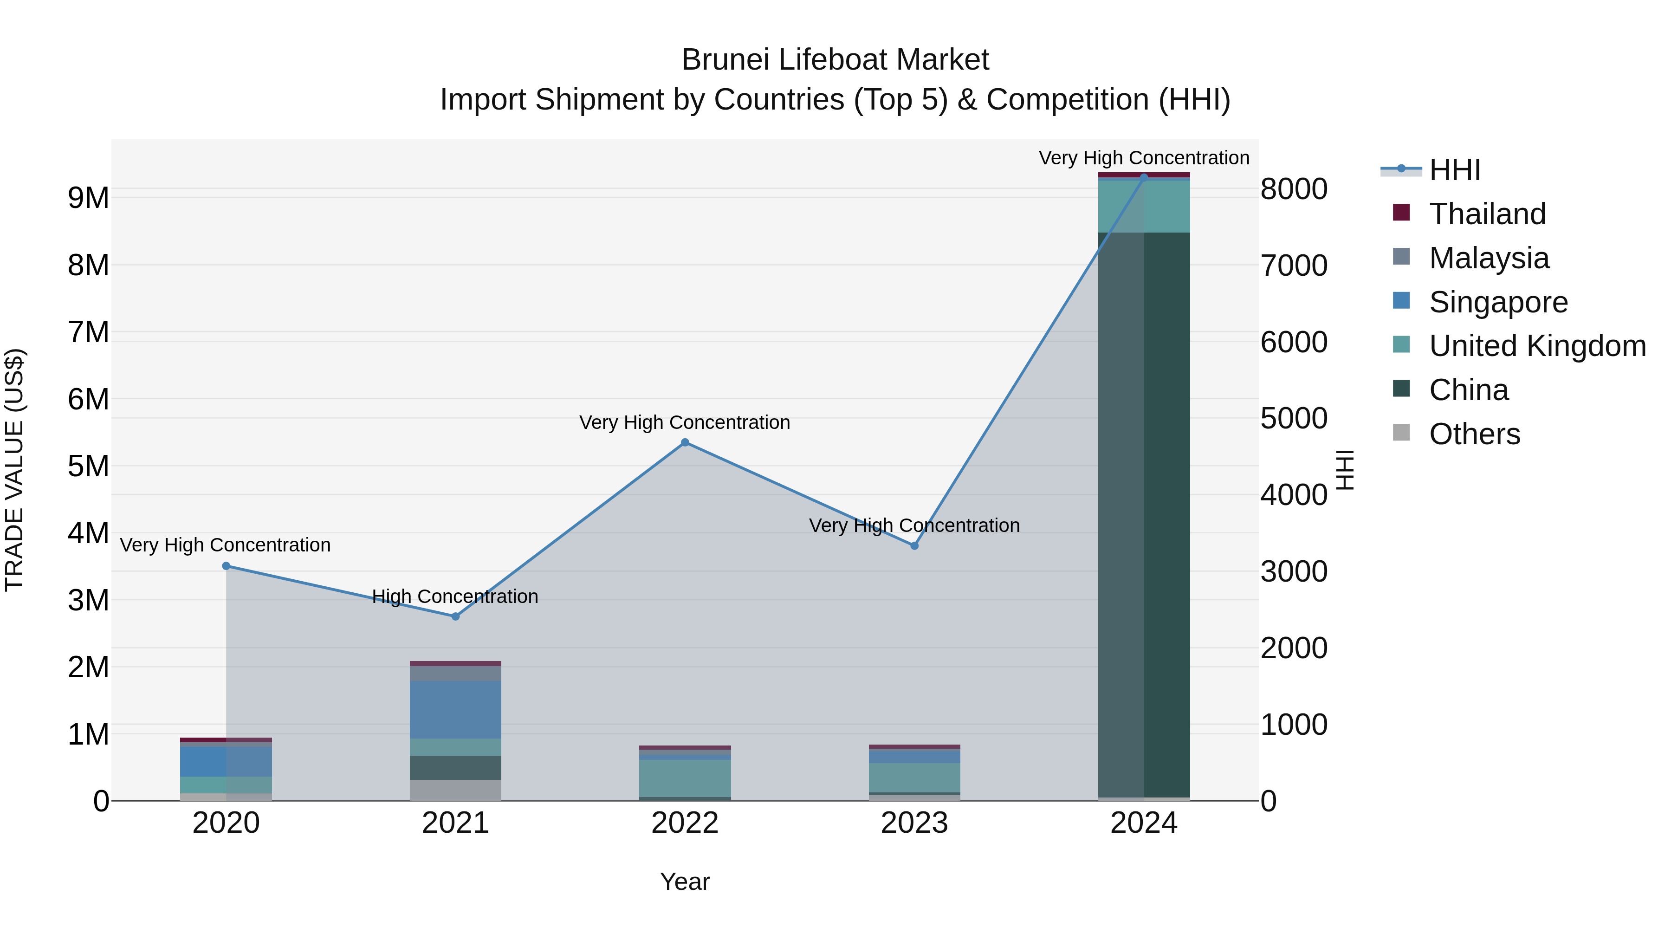Click the China segment of 2021 bar
The image size is (1671, 940).
tap(455, 767)
